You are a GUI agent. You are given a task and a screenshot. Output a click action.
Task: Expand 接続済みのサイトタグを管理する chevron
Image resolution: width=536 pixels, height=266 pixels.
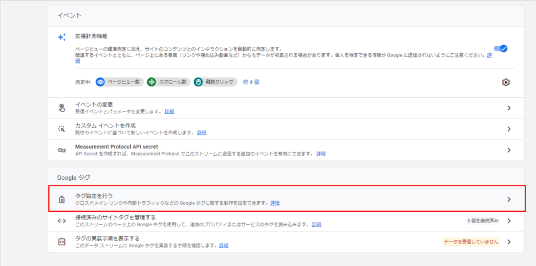pos(509,221)
